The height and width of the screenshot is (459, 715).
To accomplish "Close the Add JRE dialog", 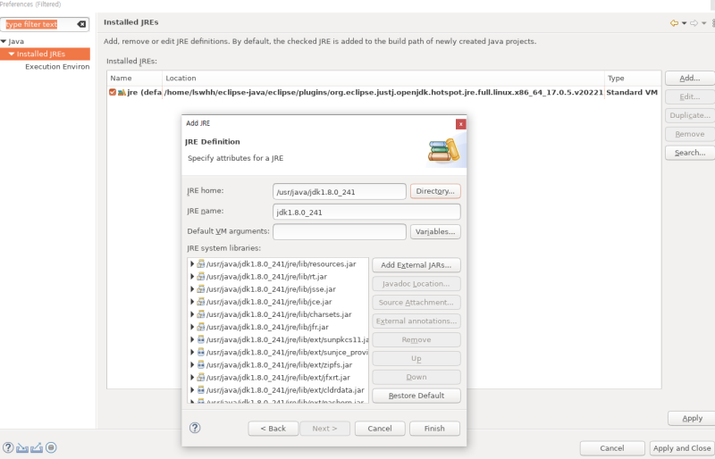I will (x=460, y=124).
